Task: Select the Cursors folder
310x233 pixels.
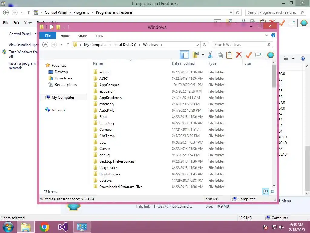Action: click(x=105, y=149)
